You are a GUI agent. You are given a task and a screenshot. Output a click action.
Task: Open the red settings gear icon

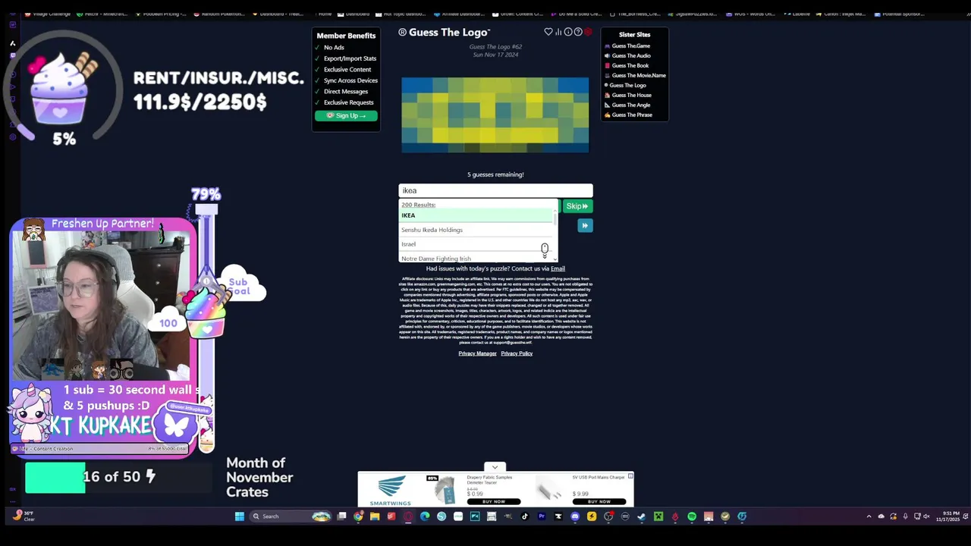[x=588, y=32]
